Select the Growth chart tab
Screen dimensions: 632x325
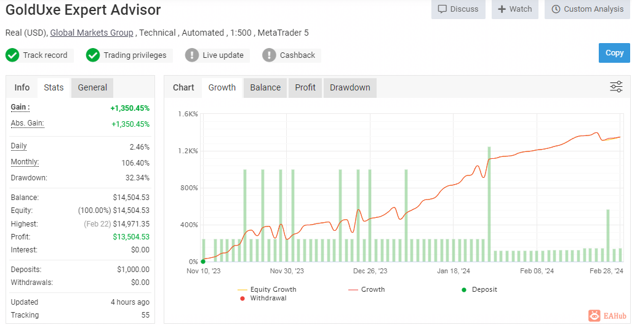click(x=222, y=87)
